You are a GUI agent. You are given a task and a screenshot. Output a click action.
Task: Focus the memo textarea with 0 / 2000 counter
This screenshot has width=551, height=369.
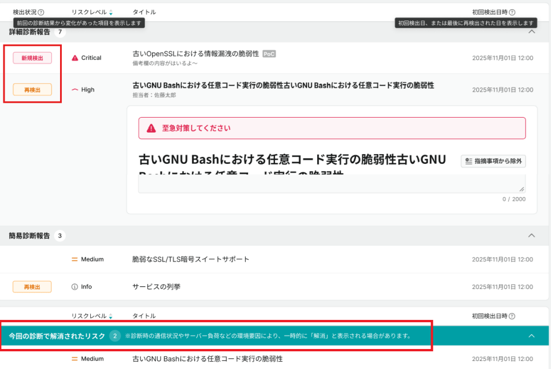(x=332, y=183)
